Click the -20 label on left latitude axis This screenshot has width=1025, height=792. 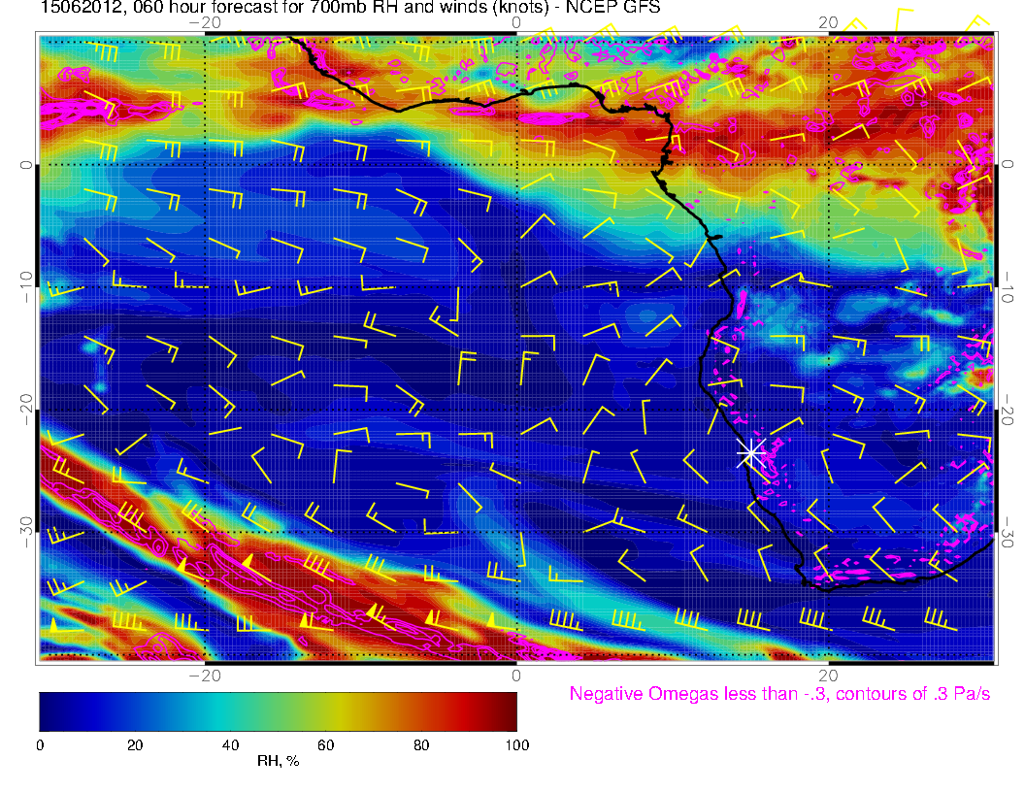[x=24, y=410]
